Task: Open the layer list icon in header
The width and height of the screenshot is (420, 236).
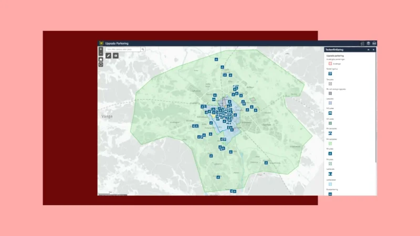Action: [x=369, y=44]
